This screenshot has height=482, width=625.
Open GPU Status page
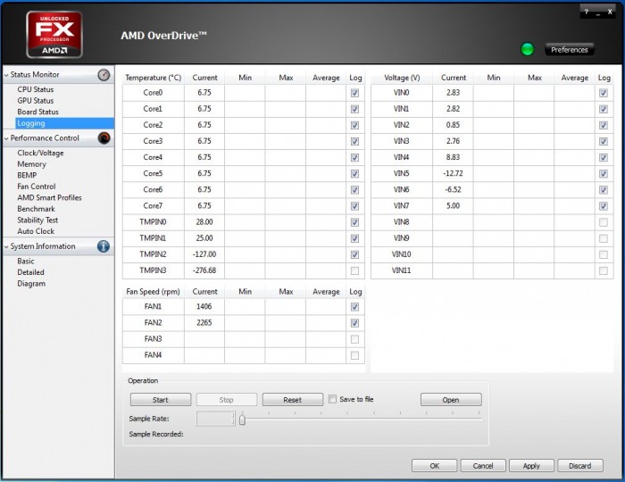click(36, 100)
